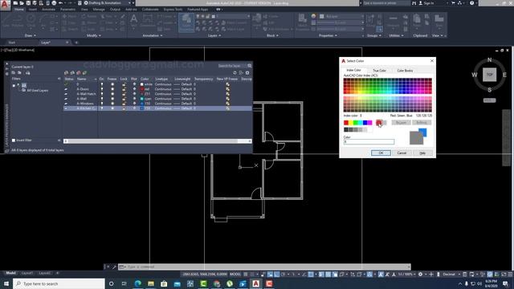Click the Color text field in dialog
514x289 pixels.
[x=369, y=141]
